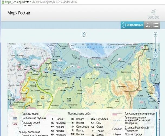Screen dimensions: 165x136
Task: Click Судак in the fish legend
Action: (x=100, y=127)
